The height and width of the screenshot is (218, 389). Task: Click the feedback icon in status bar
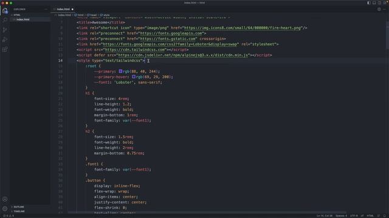pos(379,216)
